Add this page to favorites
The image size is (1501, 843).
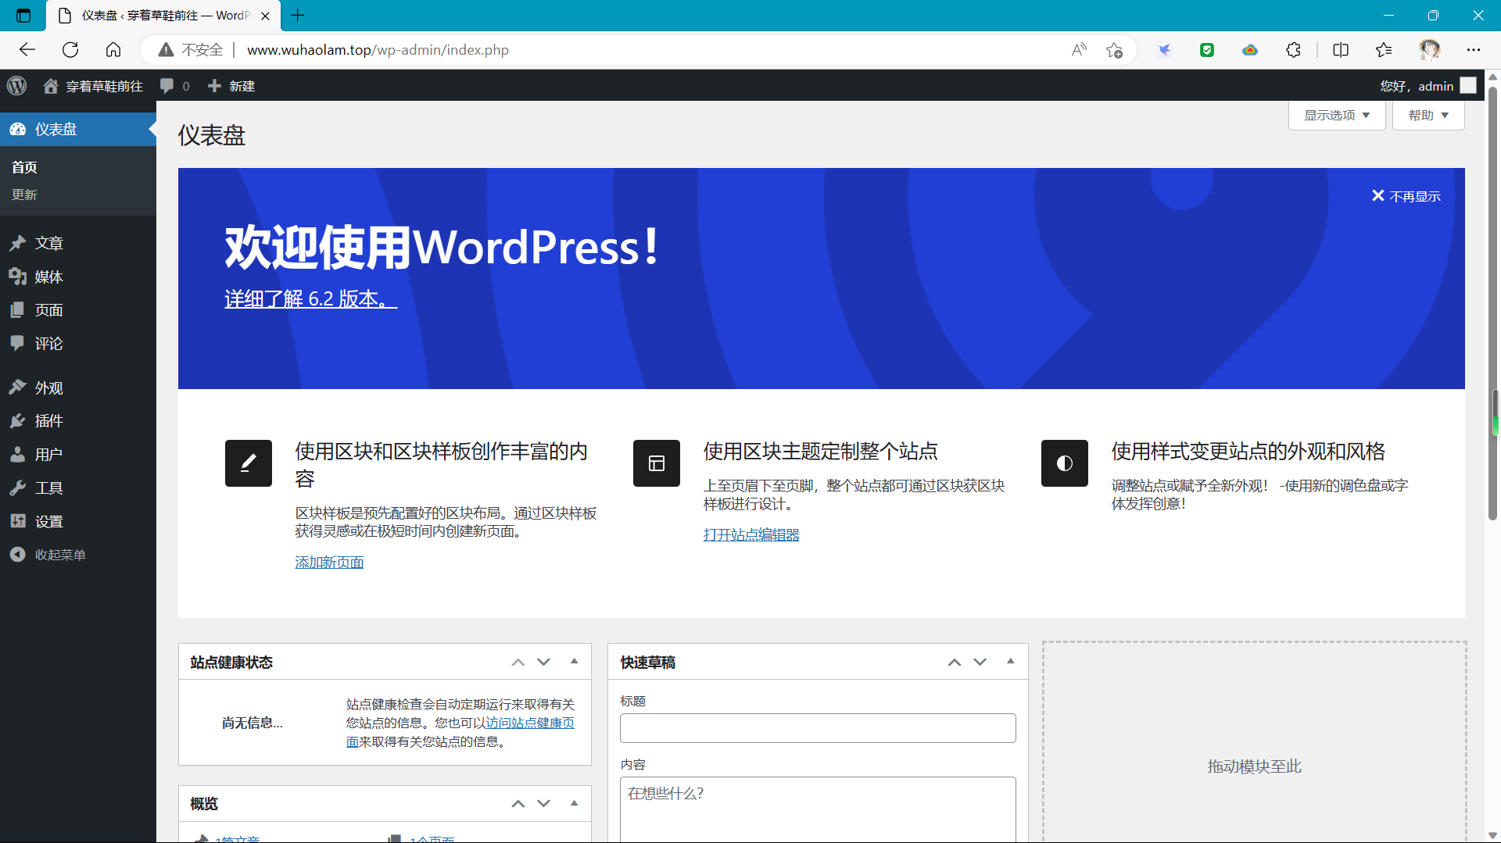click(1114, 50)
